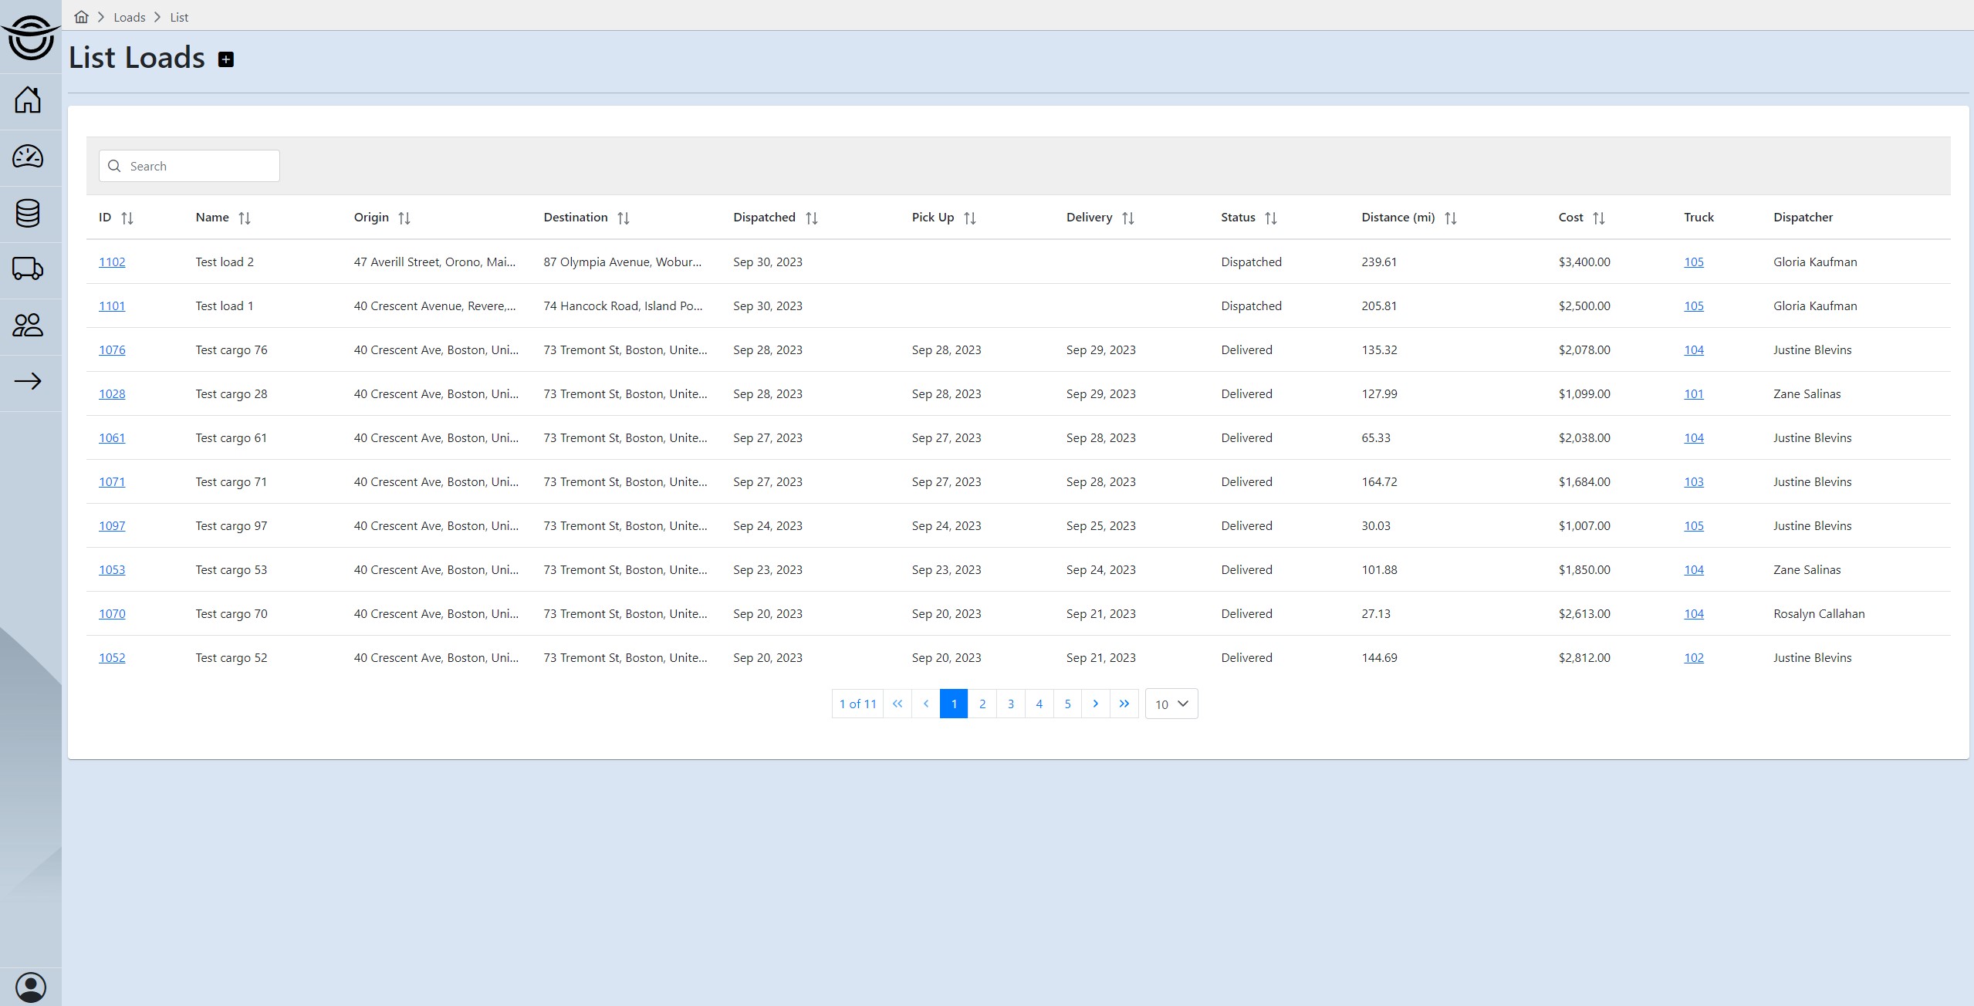Go to page 3 in pagination
Screen dimensions: 1974x1006
[x=1010, y=704]
